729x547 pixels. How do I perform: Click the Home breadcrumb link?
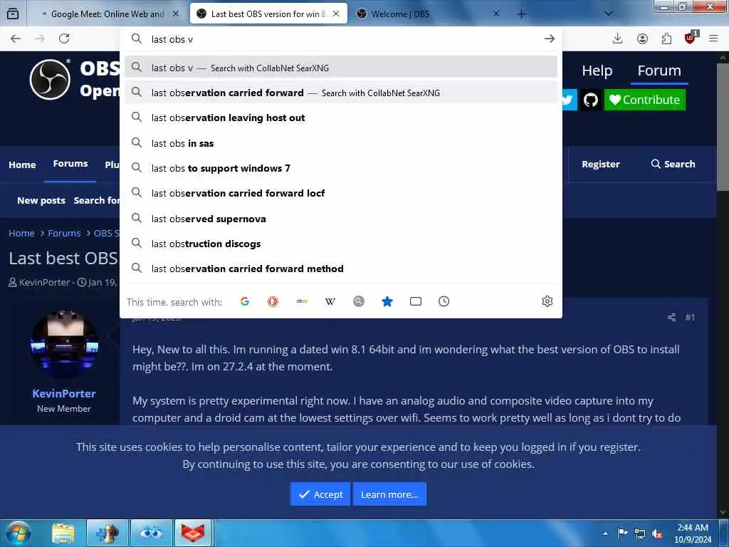click(21, 233)
